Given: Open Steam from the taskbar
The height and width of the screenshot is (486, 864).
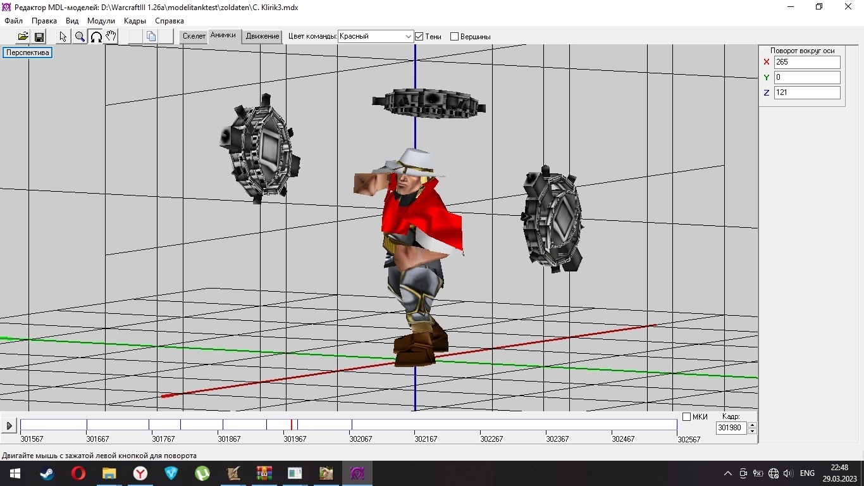Looking at the screenshot, I should point(47,473).
